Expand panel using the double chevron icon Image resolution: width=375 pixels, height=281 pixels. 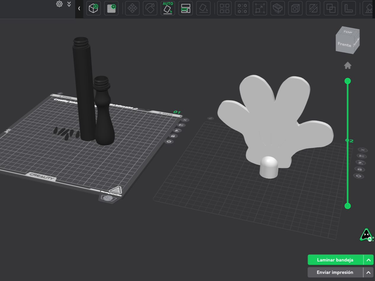click(x=69, y=4)
